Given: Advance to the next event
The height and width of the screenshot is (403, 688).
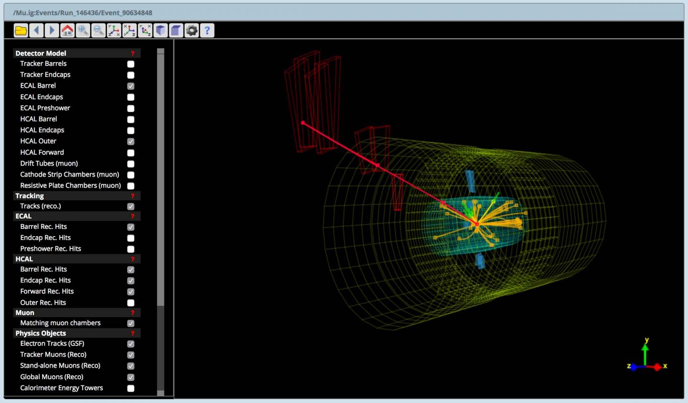Looking at the screenshot, I should click(52, 30).
